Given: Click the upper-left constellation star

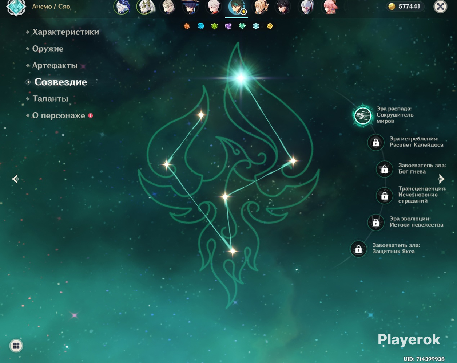Looking at the screenshot, I should point(201,115).
